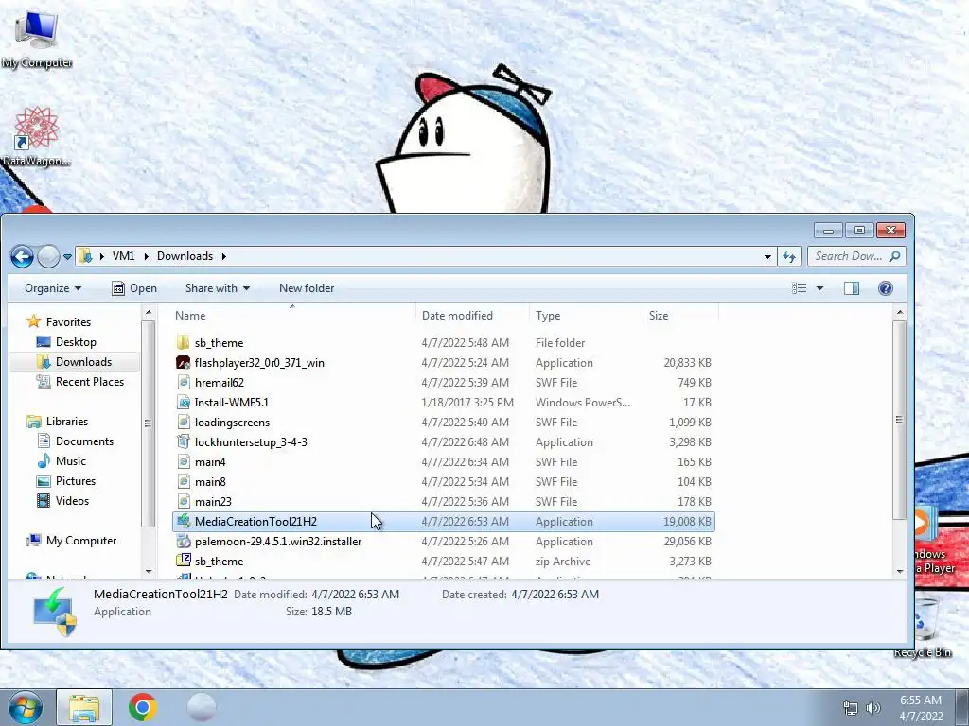This screenshot has height=726, width=969.
Task: Click the network tray icon
Action: [851, 708]
